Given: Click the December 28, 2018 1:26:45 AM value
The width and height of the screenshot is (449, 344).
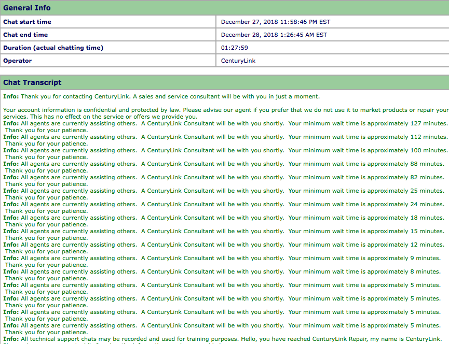Looking at the screenshot, I should pyautogui.click(x=274, y=35).
